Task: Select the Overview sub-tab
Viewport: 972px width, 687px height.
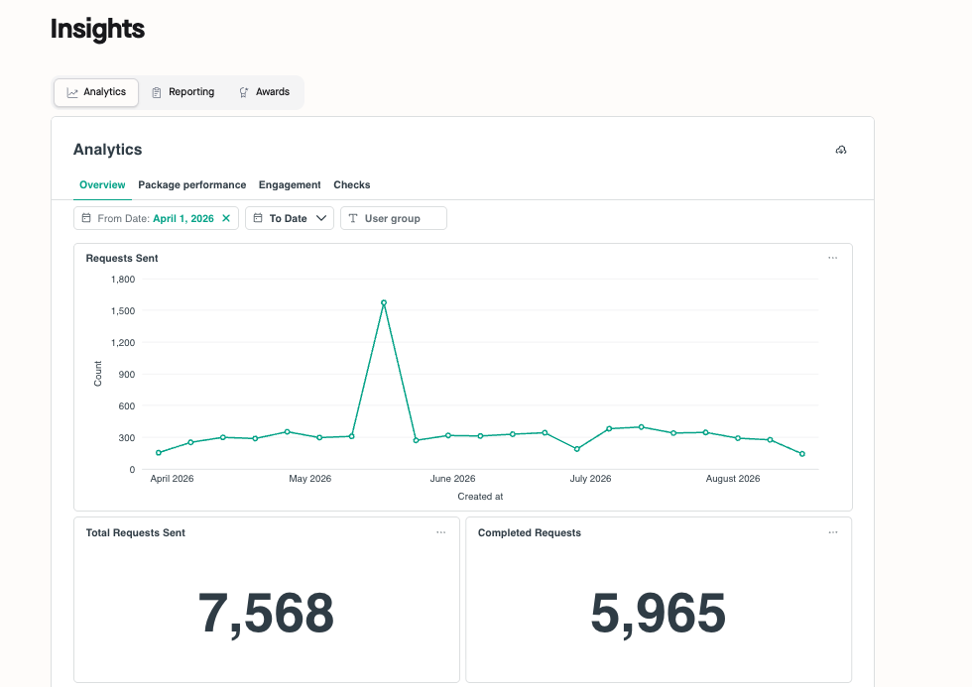Action: [x=102, y=184]
